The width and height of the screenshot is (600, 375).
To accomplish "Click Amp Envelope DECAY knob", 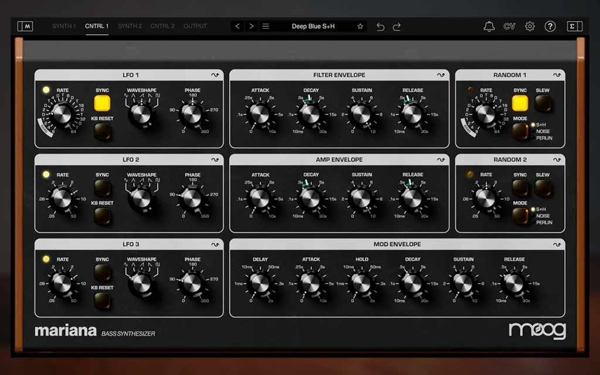I will tap(311, 199).
